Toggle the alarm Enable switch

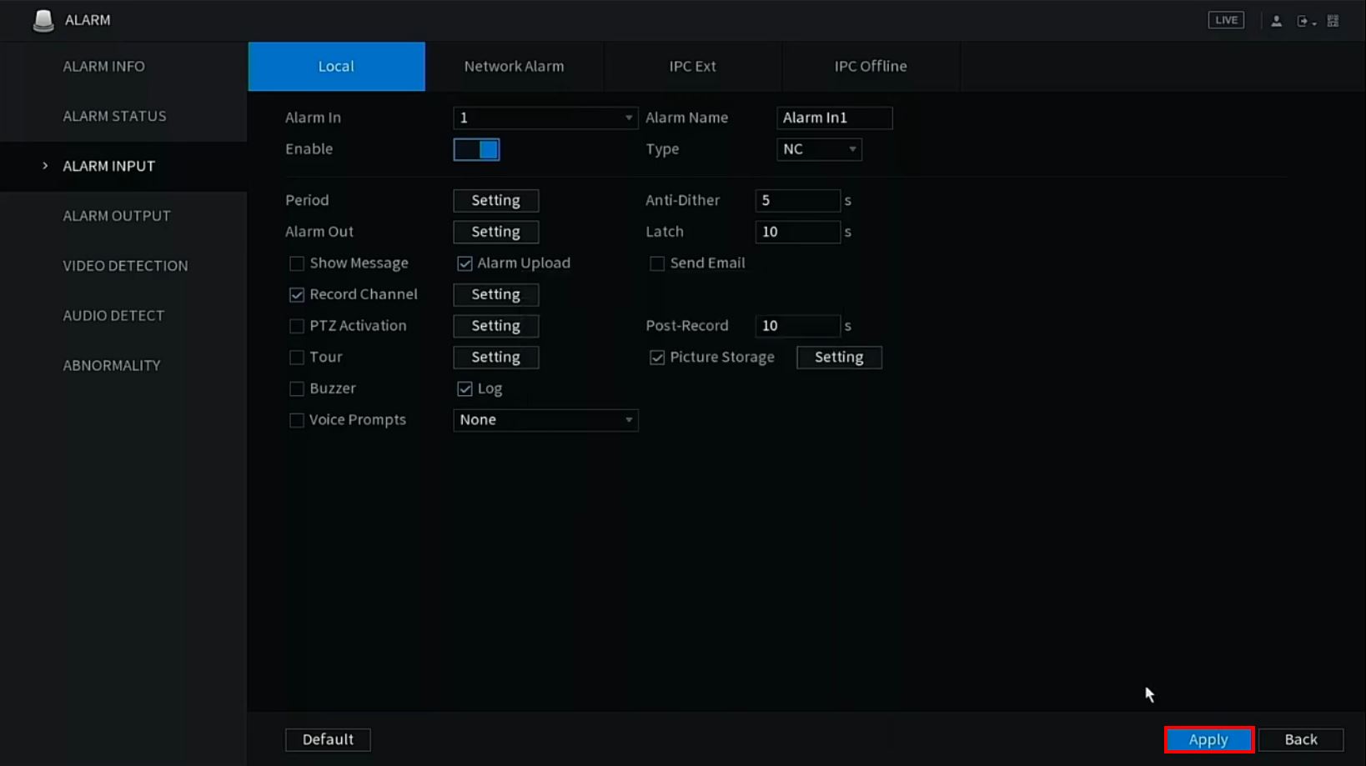[476, 149]
